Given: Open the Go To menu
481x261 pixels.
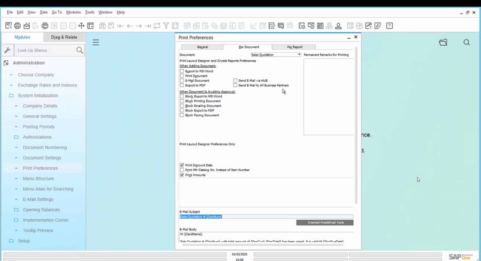Looking at the screenshot, I should pos(57,12).
